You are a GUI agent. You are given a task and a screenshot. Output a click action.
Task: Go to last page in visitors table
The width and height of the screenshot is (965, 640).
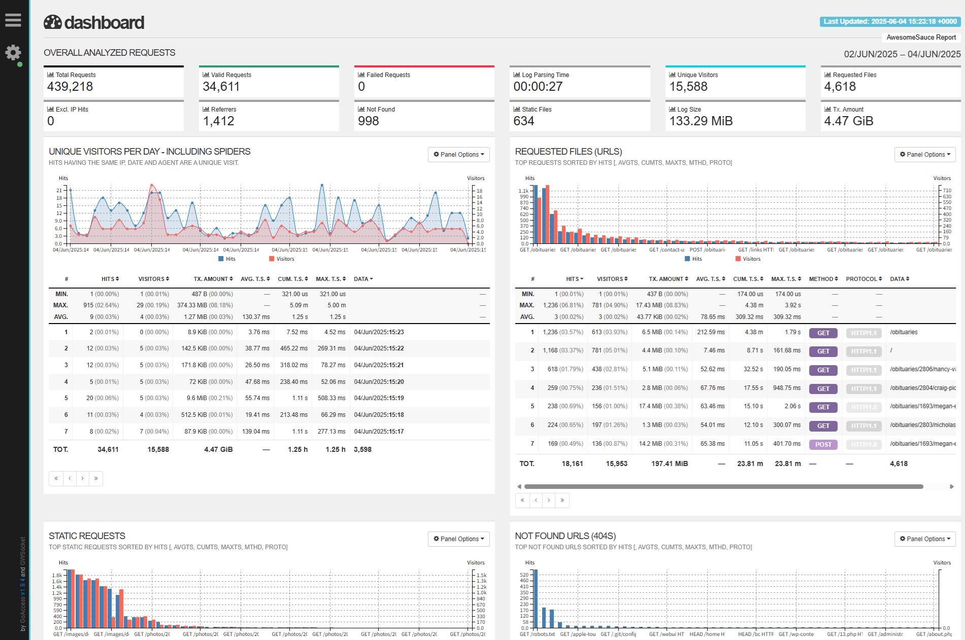(96, 478)
